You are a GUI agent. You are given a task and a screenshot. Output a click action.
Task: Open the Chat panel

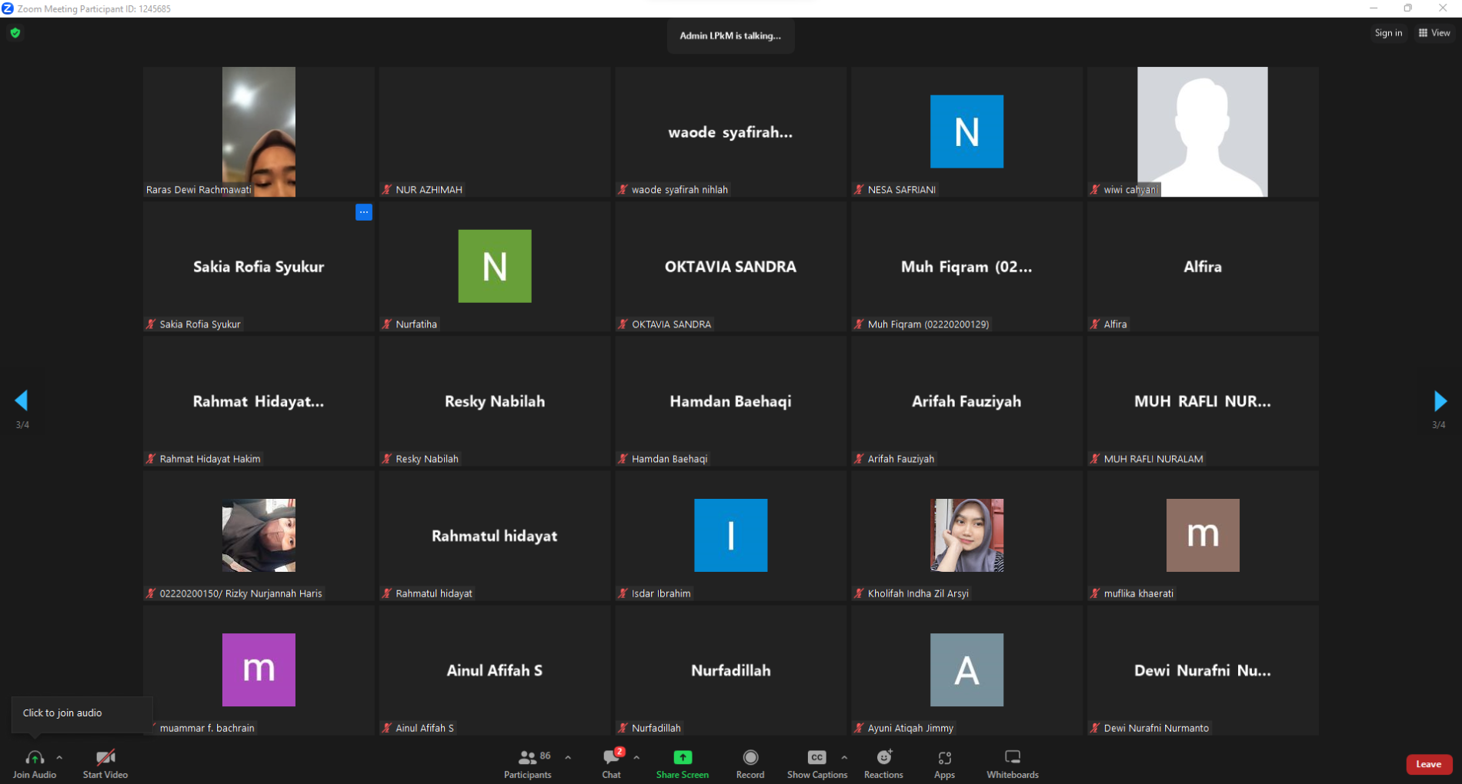point(612,764)
